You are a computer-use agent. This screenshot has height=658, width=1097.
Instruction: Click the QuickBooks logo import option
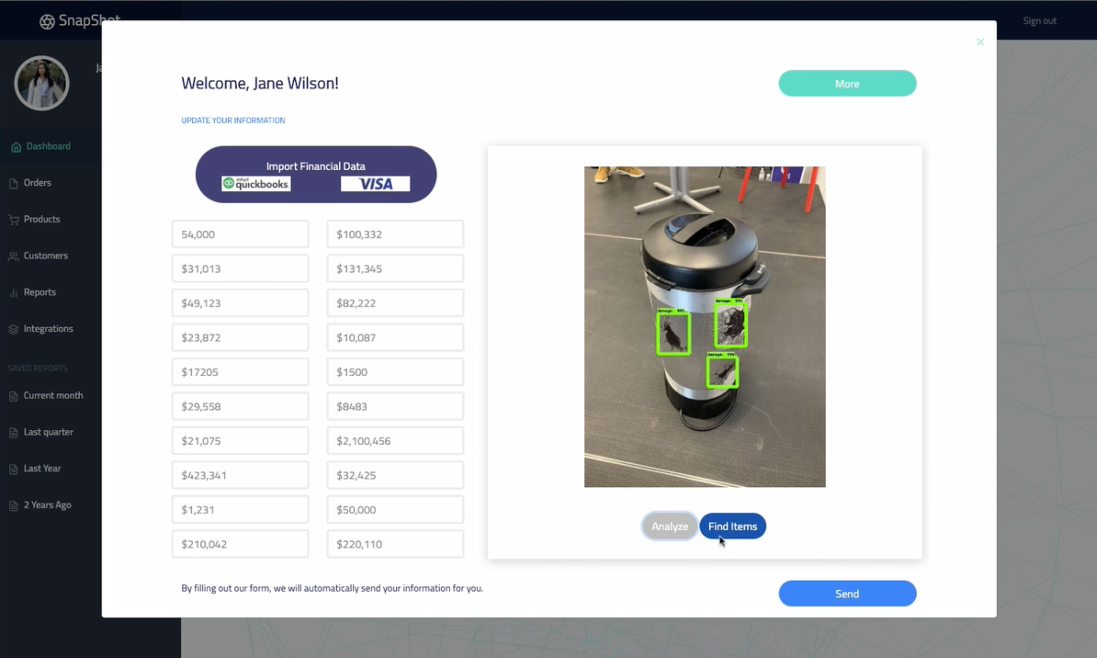(x=256, y=184)
